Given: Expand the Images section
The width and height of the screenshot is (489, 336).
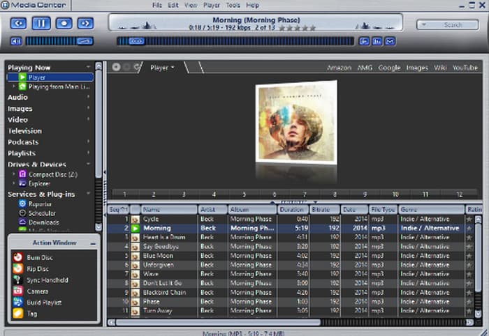Looking at the screenshot, I should (88, 108).
